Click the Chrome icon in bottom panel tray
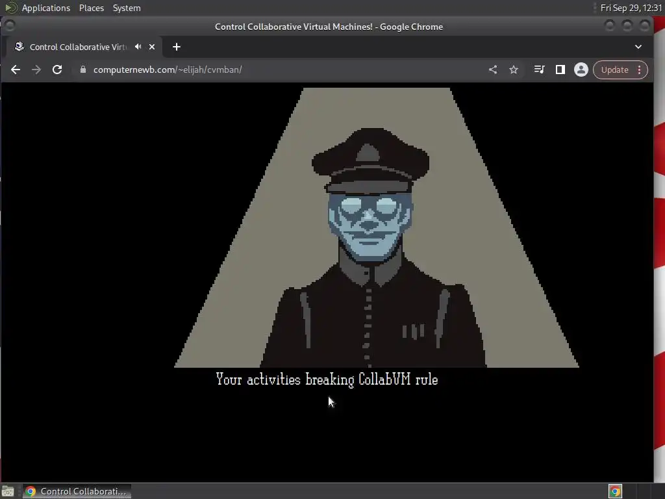 tap(615, 491)
